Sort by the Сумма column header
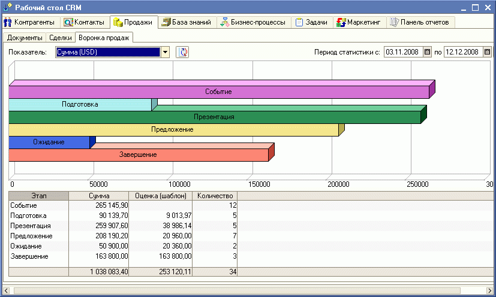 (x=98, y=196)
